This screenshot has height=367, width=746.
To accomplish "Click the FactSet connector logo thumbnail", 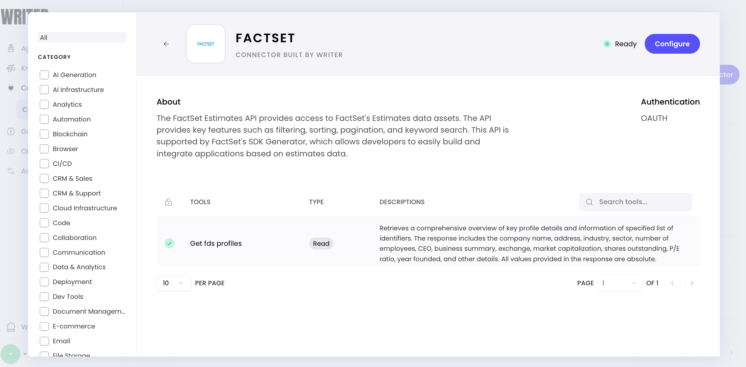I will [206, 44].
